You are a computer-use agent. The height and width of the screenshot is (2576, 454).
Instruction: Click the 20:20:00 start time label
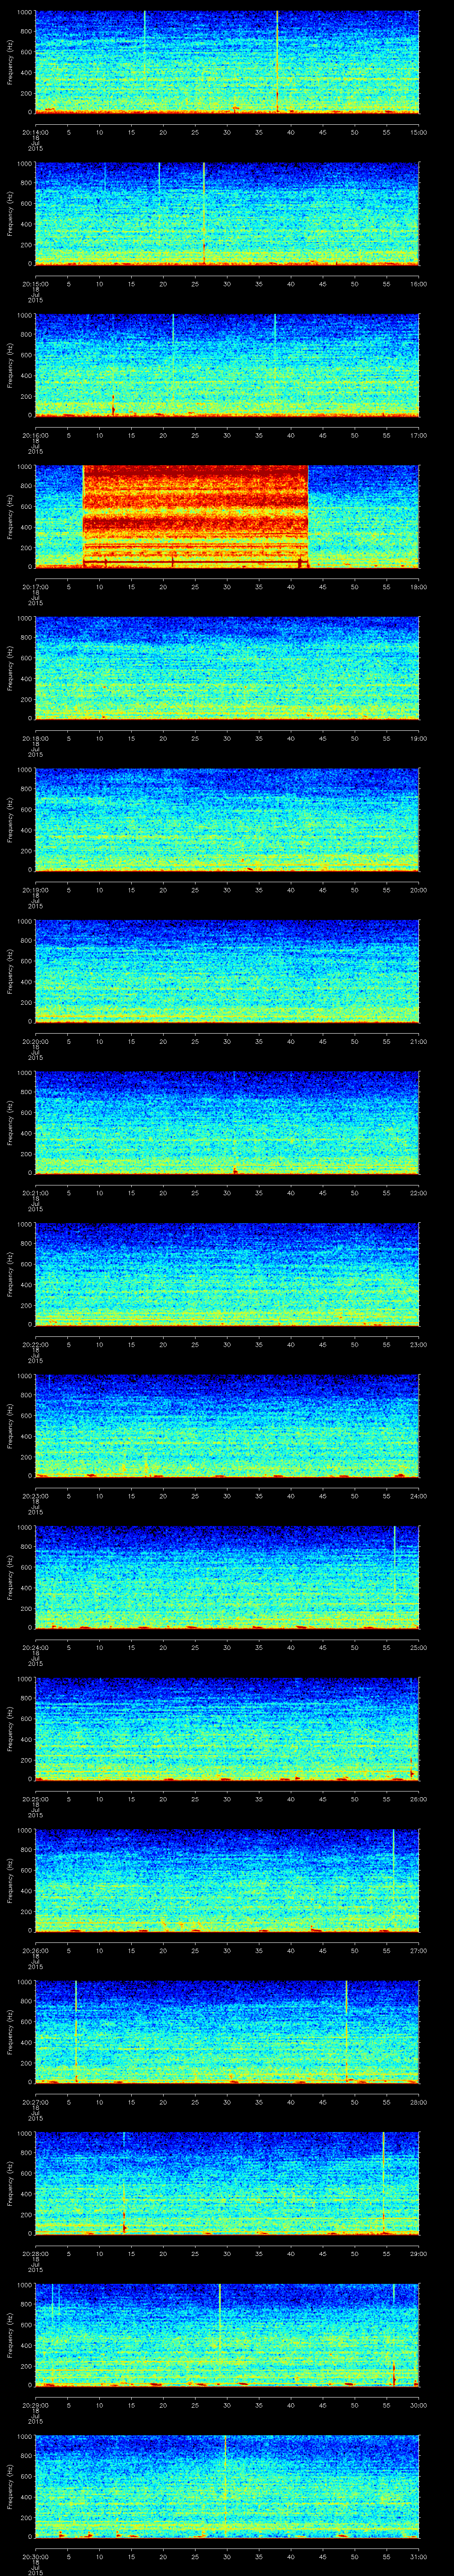35,1041
